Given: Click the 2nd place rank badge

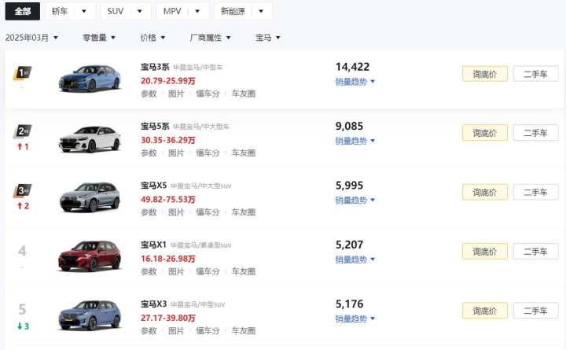Looking at the screenshot, I should pos(22,131).
